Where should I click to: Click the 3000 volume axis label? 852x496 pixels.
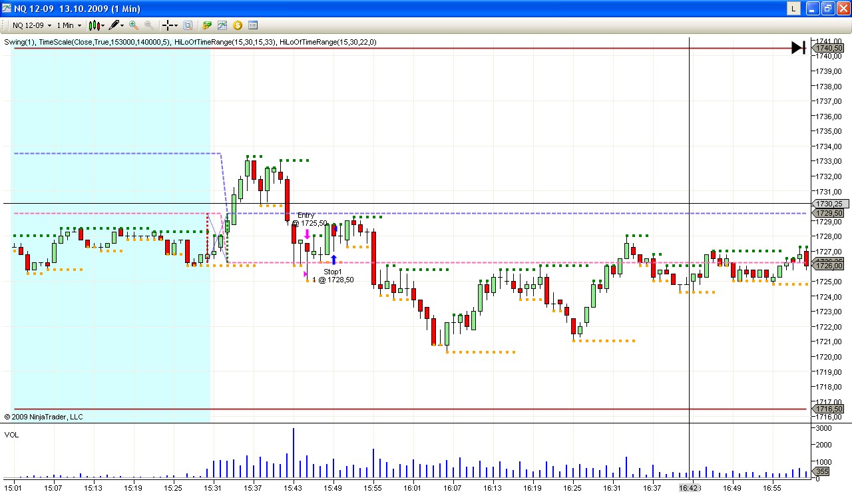pos(823,428)
